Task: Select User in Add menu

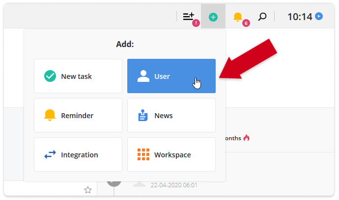Action: 171,76
